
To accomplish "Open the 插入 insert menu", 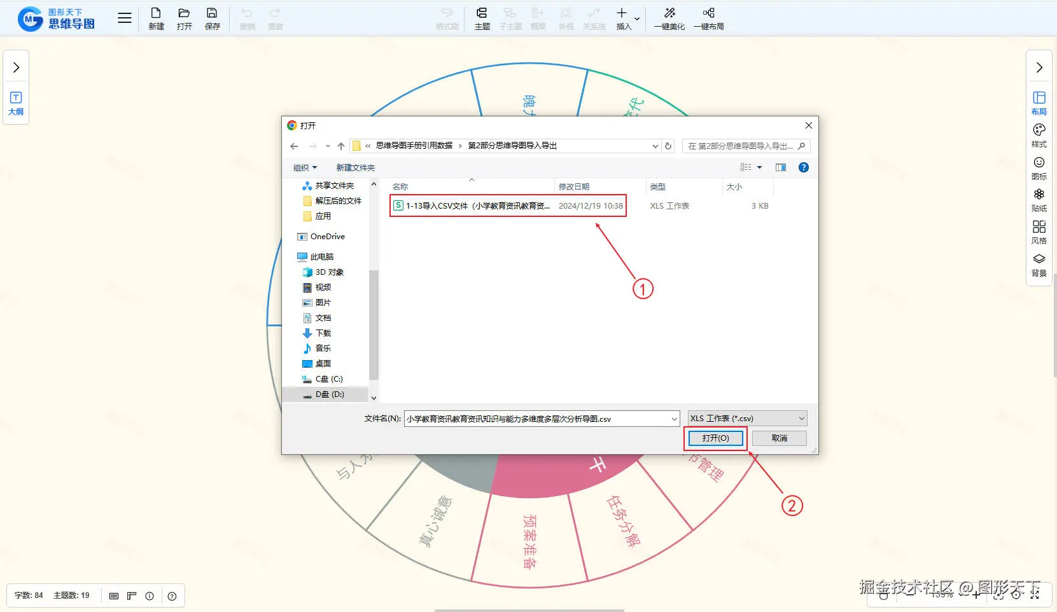I will 627,18.
